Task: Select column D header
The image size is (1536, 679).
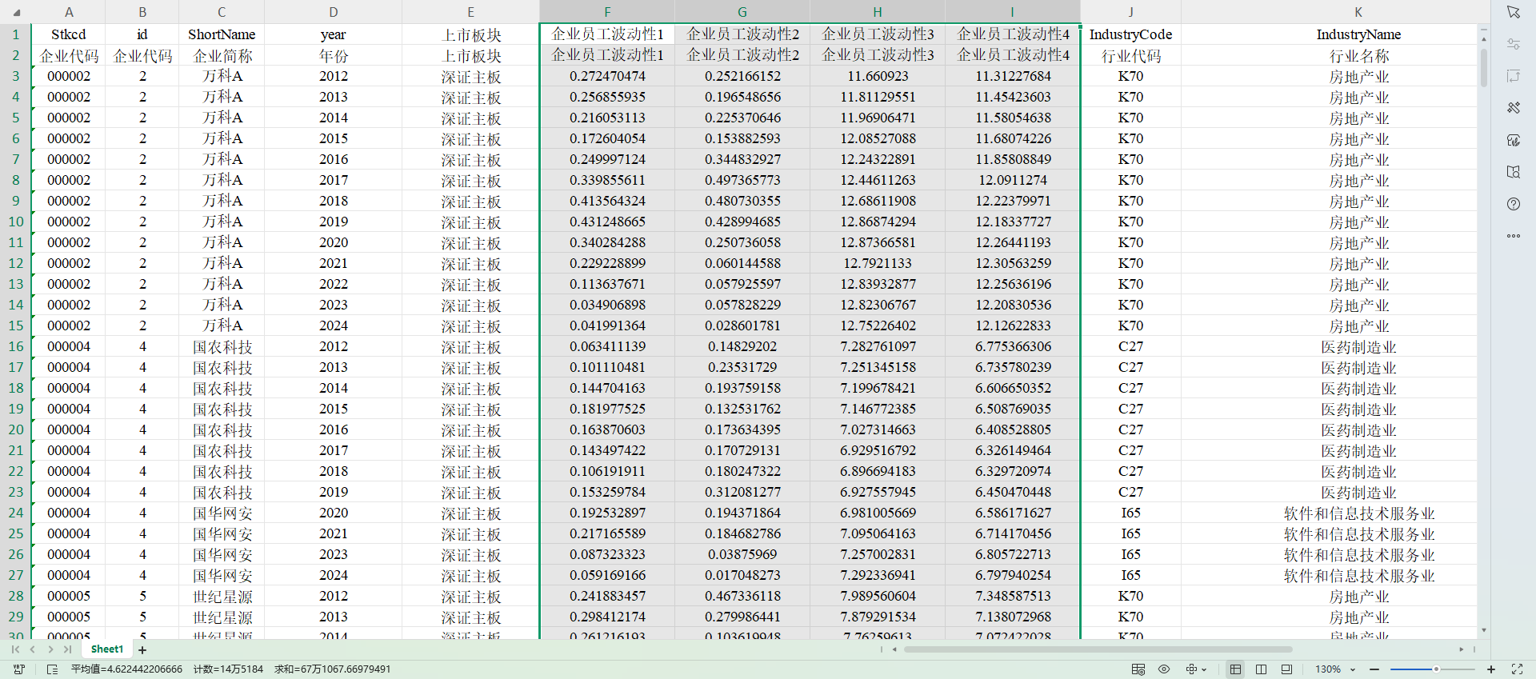Action: coord(334,12)
